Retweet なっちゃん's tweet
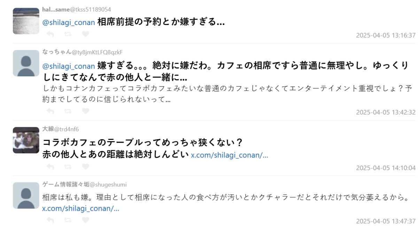This screenshot has width=418, height=232. (x=68, y=111)
